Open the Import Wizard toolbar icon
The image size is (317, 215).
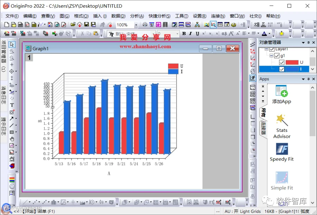(7, 33)
